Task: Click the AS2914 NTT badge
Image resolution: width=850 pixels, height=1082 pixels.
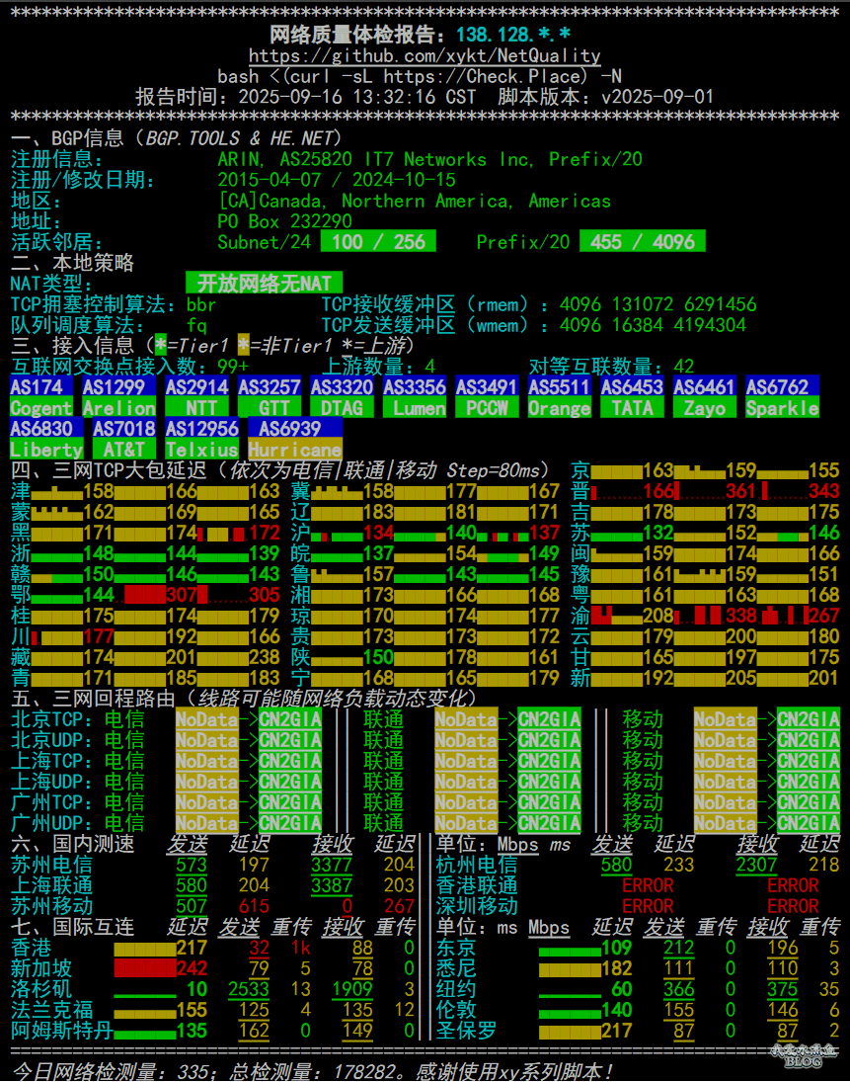Action: (197, 397)
